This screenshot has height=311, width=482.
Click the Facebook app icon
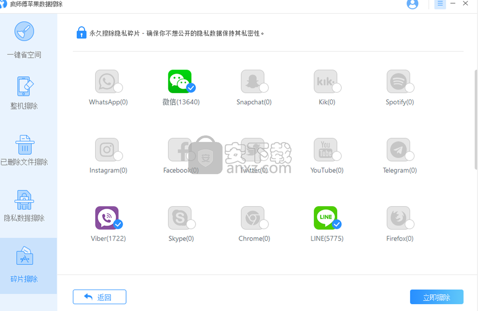click(179, 149)
